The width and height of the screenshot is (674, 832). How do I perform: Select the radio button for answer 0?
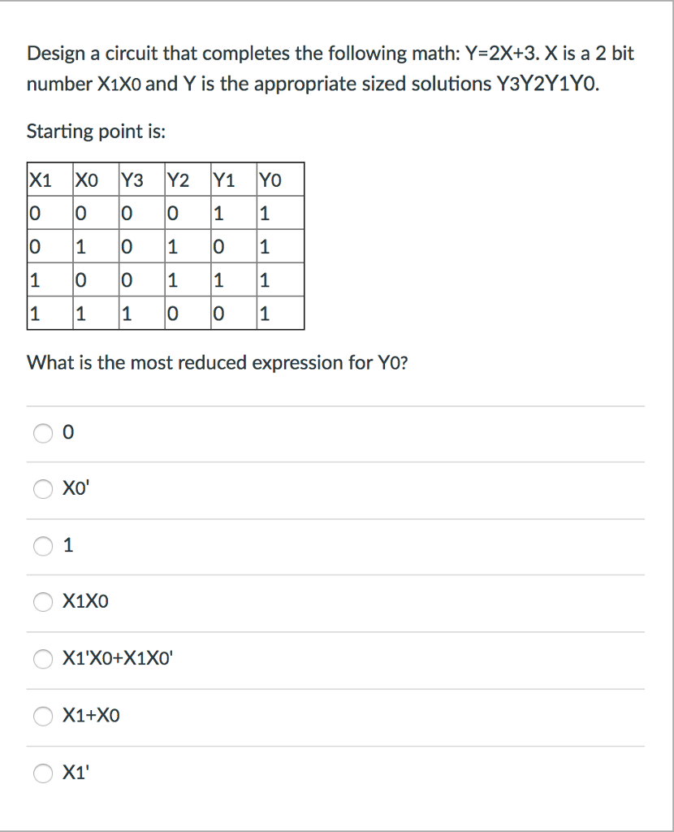[44, 433]
